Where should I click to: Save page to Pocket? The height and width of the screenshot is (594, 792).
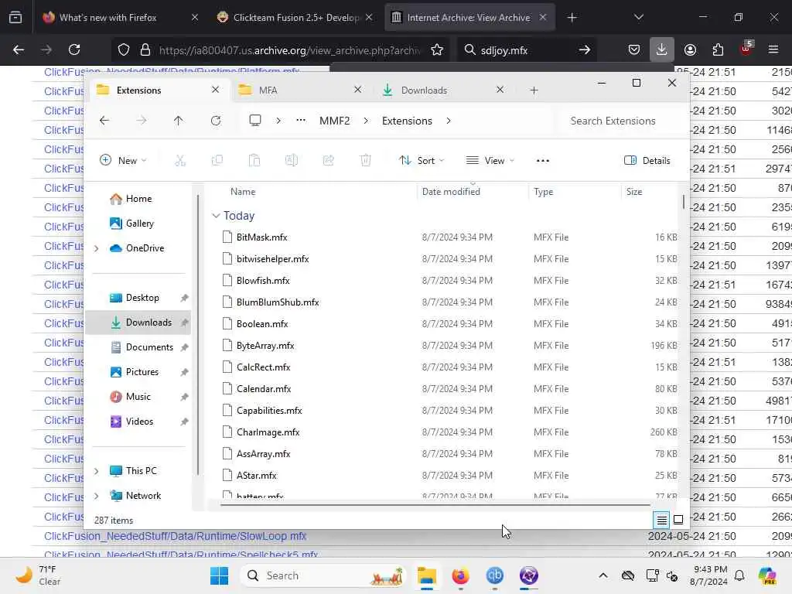click(634, 49)
